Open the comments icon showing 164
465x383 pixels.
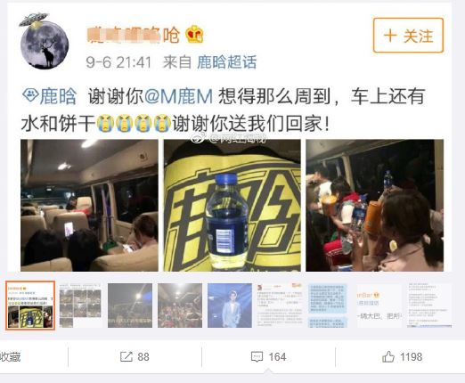point(269,356)
